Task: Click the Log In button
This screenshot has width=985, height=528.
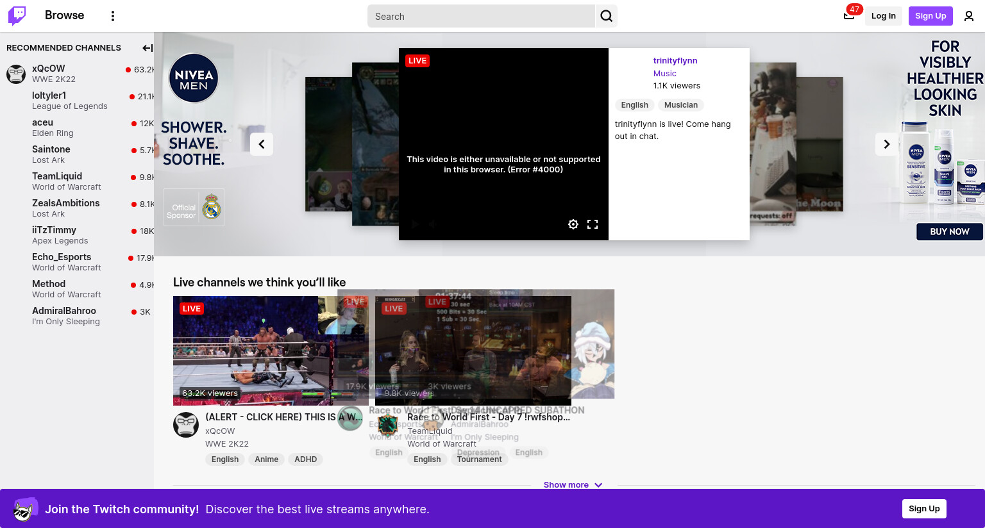Action: [x=884, y=16]
